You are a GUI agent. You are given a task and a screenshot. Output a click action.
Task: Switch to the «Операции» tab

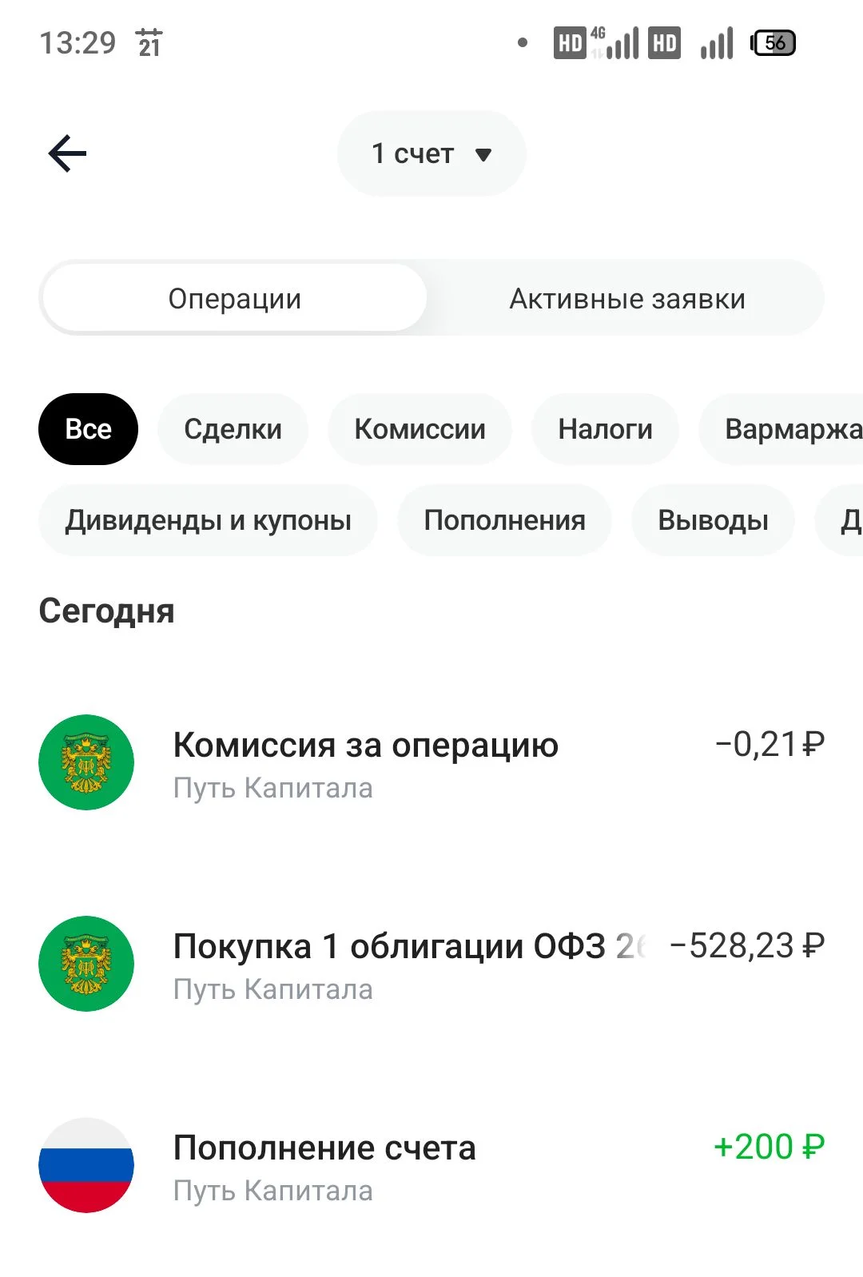pyautogui.click(x=234, y=298)
